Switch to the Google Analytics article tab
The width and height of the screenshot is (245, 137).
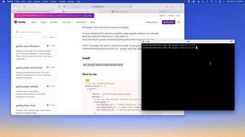click(x=33, y=11)
